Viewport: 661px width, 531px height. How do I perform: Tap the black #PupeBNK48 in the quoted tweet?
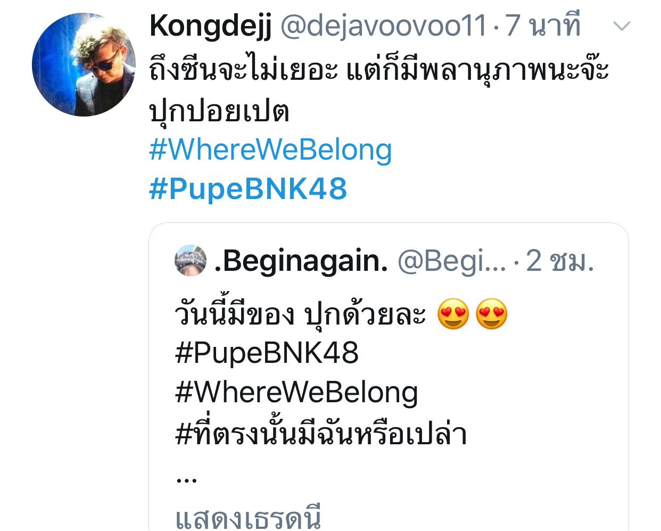coord(267,353)
